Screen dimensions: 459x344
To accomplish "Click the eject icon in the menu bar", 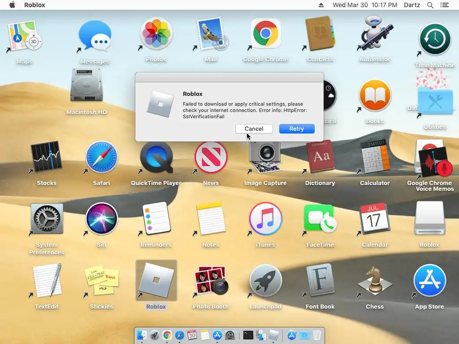I will coord(321,5).
